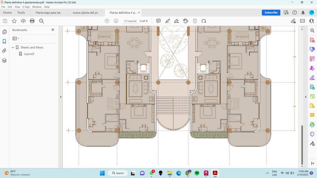Collapse the left navigation pane arrow
The image size is (317, 178).
tap(61, 97)
